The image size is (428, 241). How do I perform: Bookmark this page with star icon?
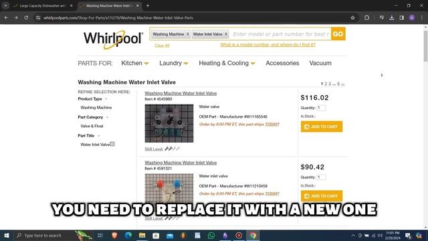coord(352,18)
